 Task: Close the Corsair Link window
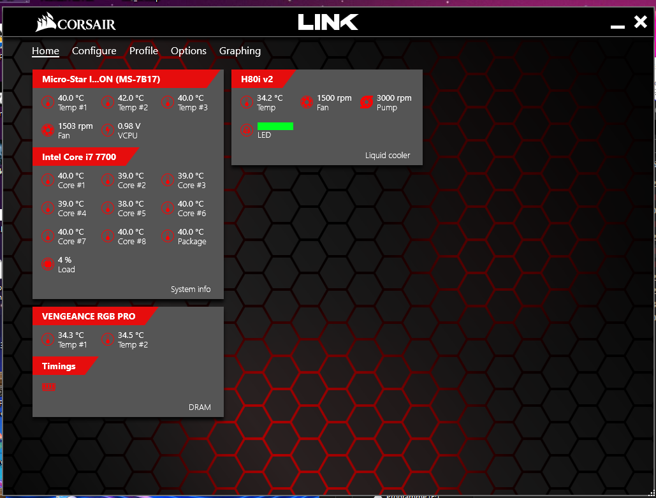[x=641, y=22]
